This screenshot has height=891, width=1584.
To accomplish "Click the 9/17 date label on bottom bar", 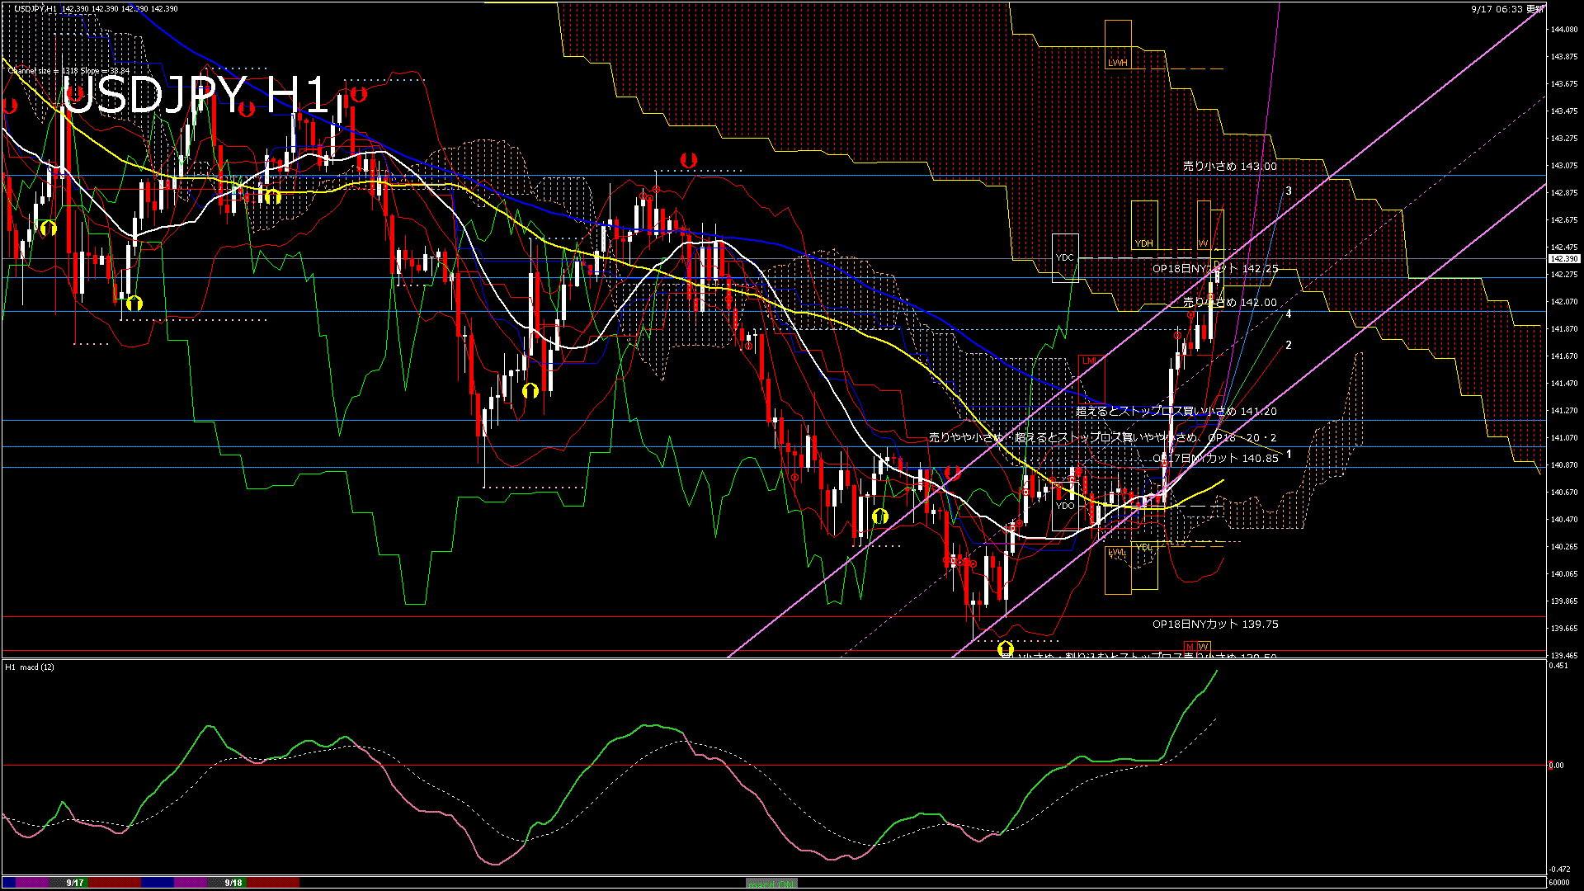I will click(75, 883).
